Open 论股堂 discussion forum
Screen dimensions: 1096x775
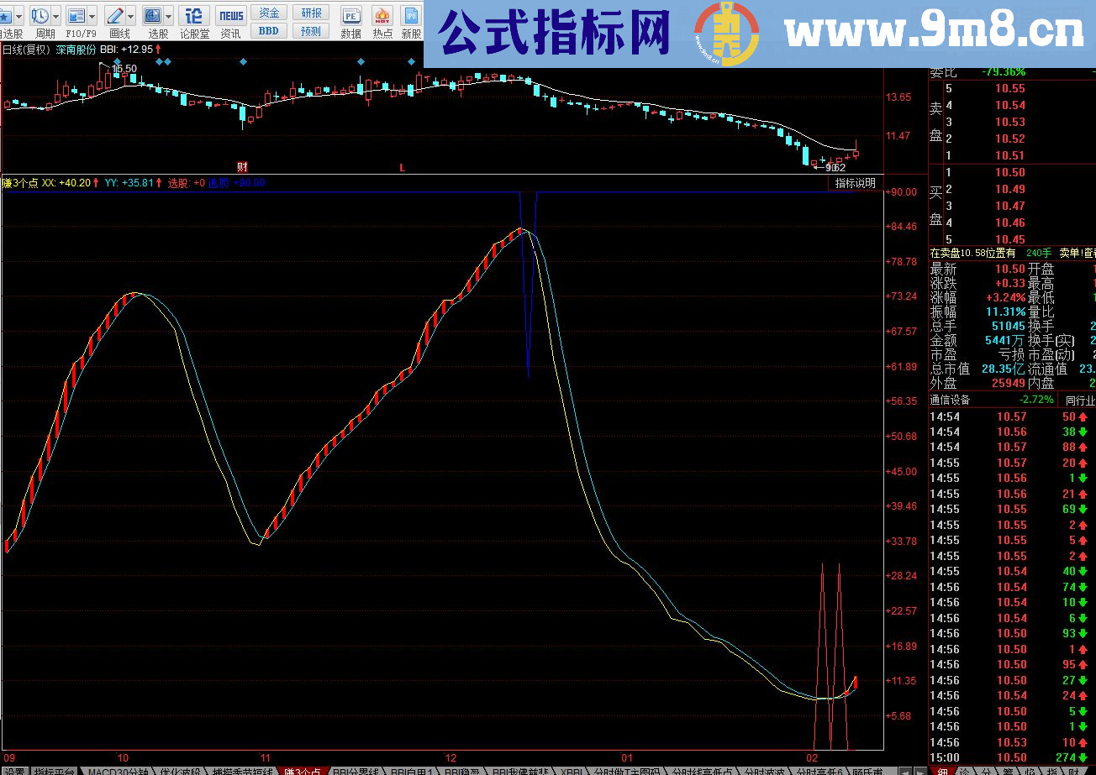point(193,14)
